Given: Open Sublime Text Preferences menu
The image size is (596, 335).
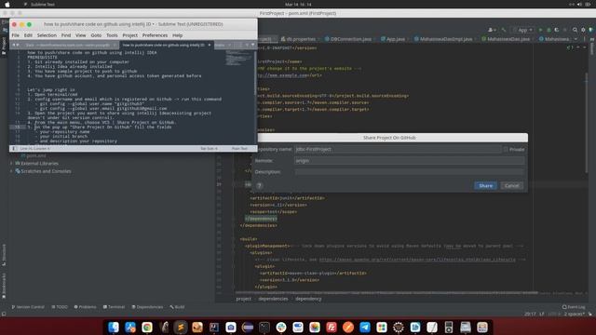Looking at the screenshot, I should tap(155, 35).
